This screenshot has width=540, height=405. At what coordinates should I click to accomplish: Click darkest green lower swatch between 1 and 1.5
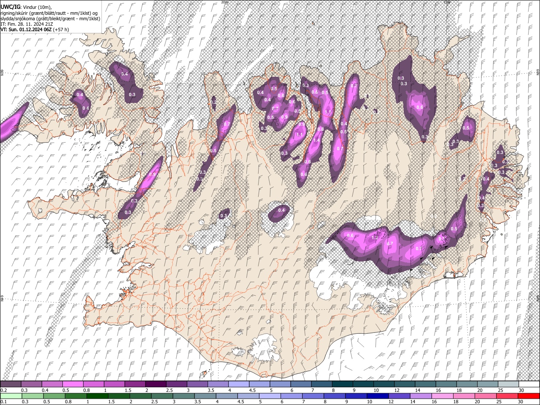pos(97,396)
